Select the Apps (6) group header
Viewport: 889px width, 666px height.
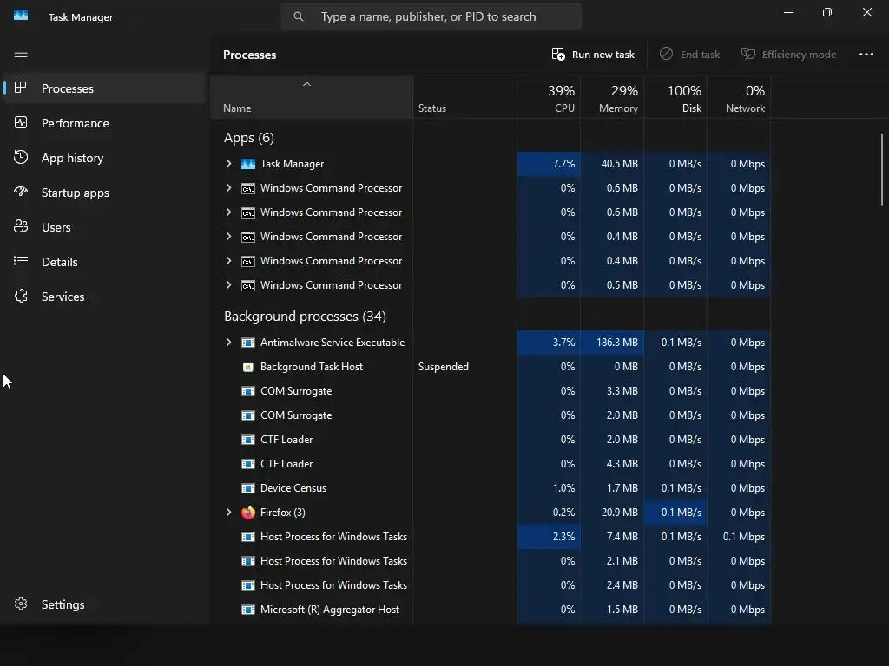[x=249, y=138]
